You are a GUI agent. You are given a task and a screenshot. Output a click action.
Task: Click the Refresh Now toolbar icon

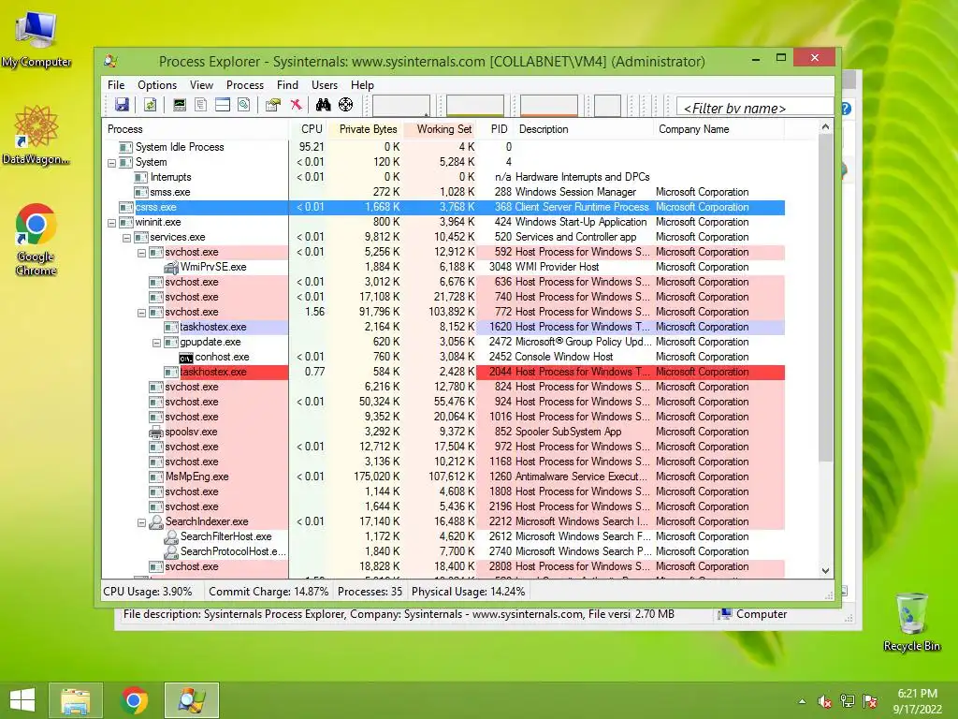click(150, 105)
